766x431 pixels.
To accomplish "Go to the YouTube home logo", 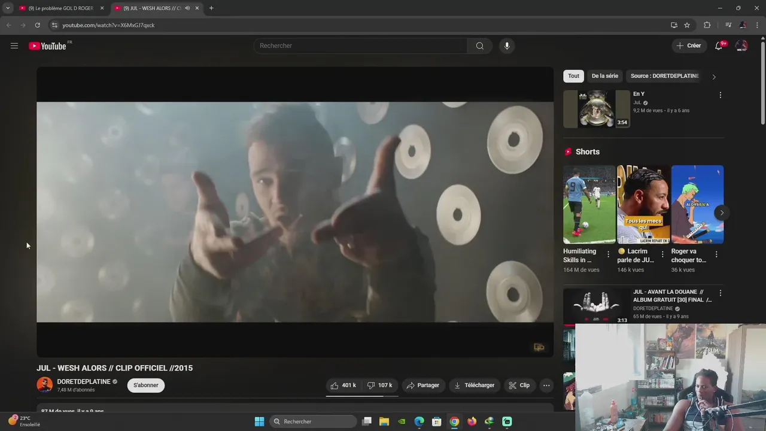I will click(x=48, y=46).
